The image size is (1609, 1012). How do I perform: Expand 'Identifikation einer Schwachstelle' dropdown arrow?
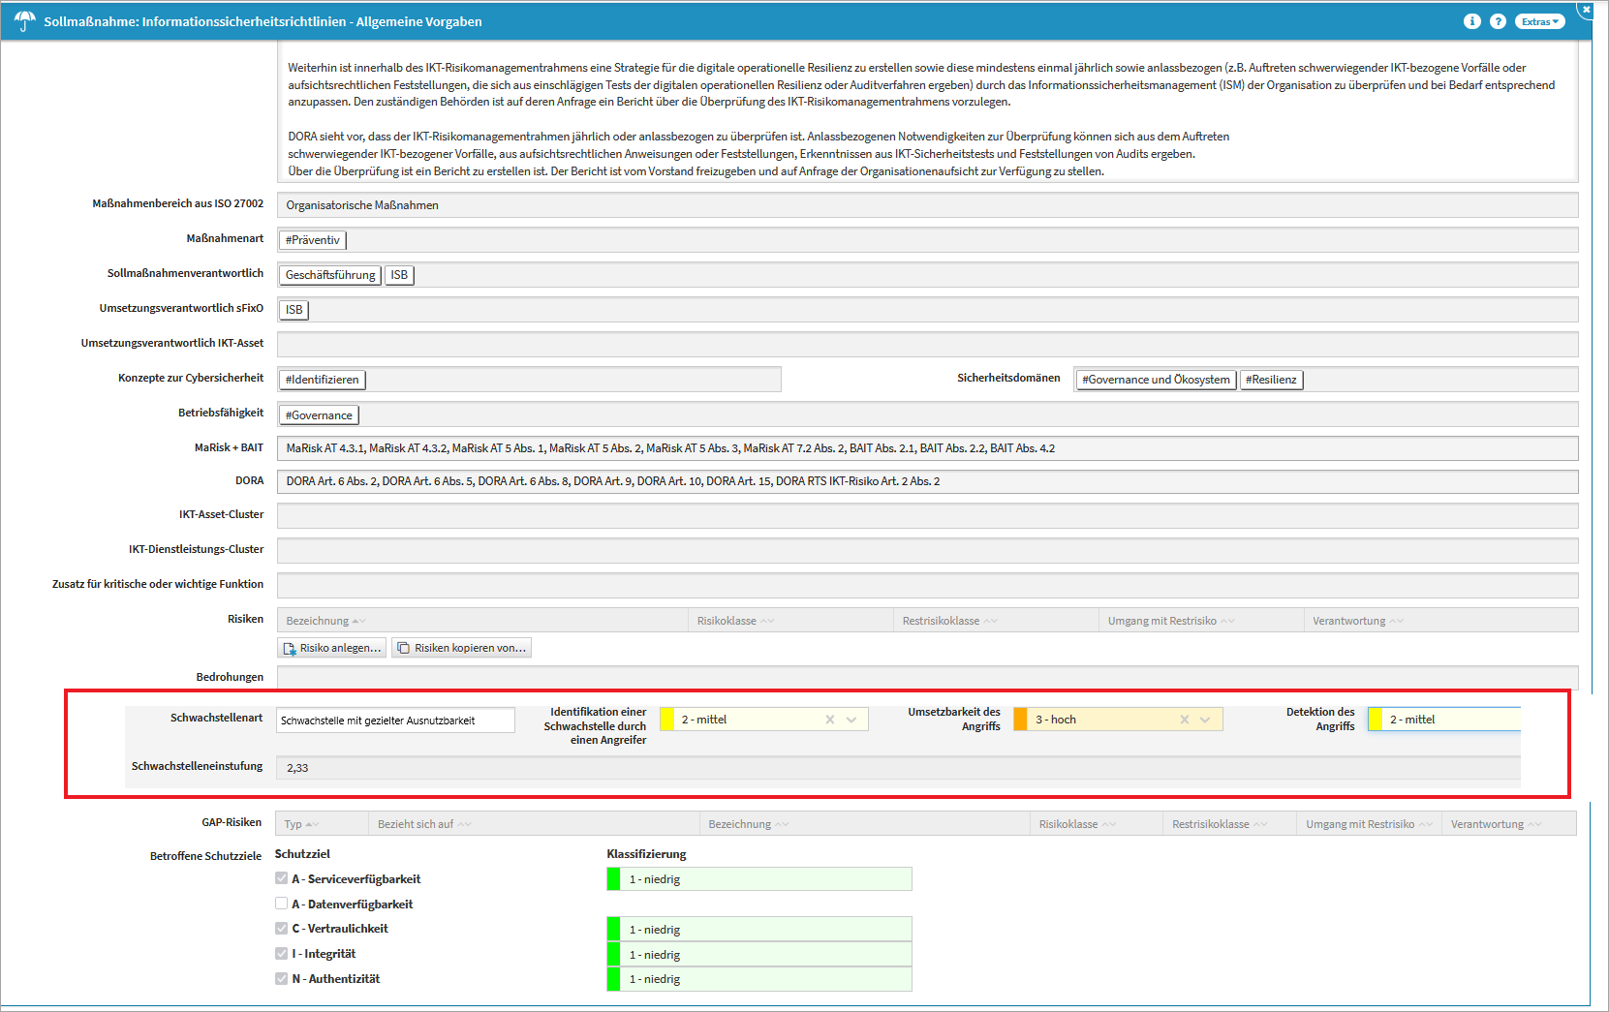851,720
